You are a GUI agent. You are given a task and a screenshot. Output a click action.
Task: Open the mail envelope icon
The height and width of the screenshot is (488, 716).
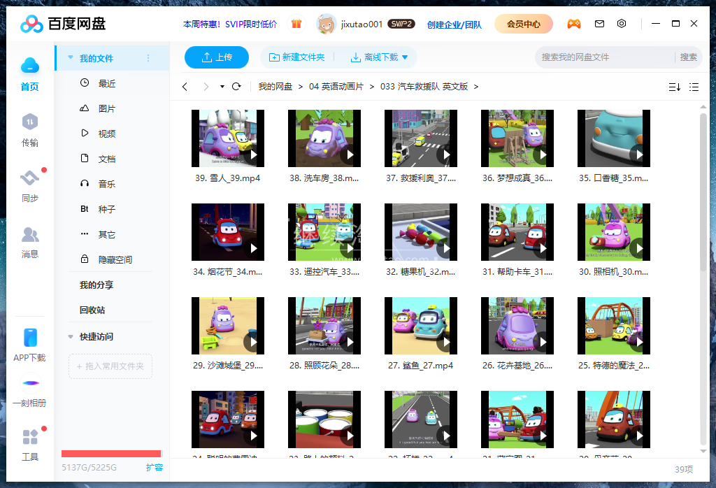point(599,24)
